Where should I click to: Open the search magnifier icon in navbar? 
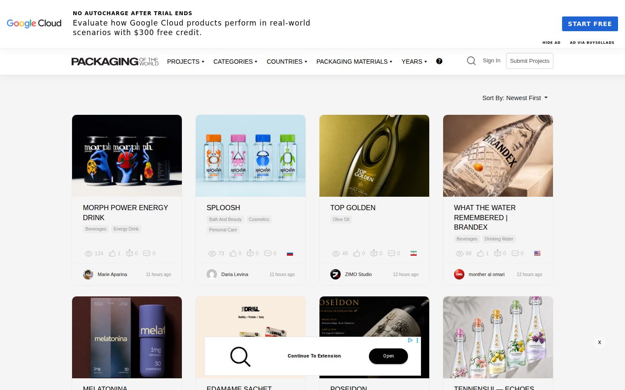tap(471, 61)
